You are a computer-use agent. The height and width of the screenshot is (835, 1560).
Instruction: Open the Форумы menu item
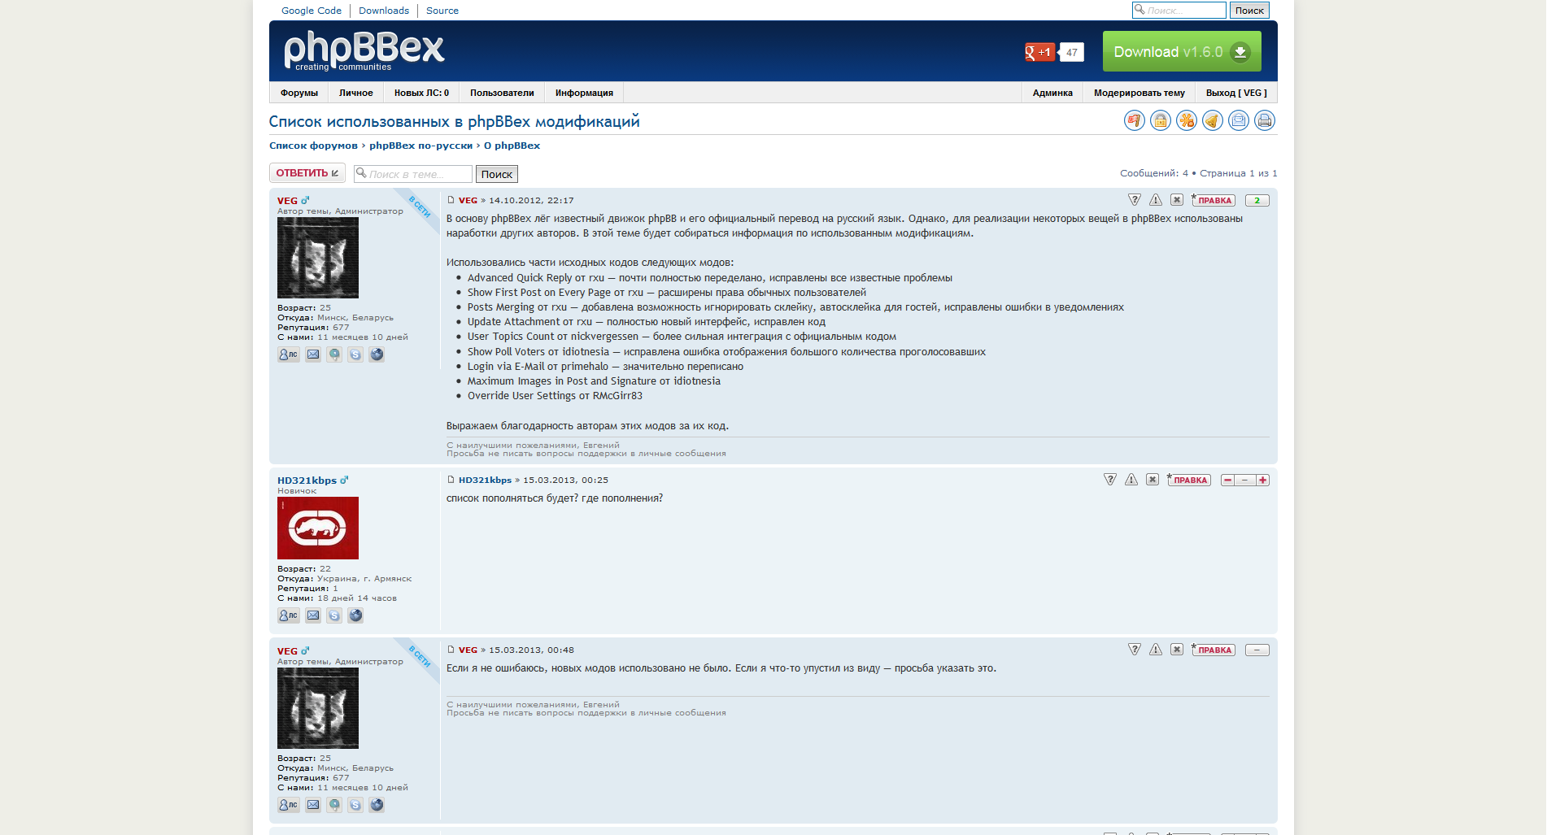298,93
